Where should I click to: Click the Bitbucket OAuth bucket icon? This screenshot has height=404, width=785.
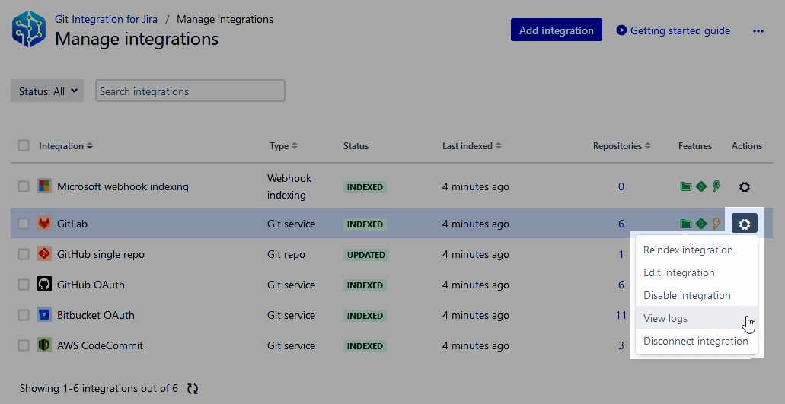point(44,315)
